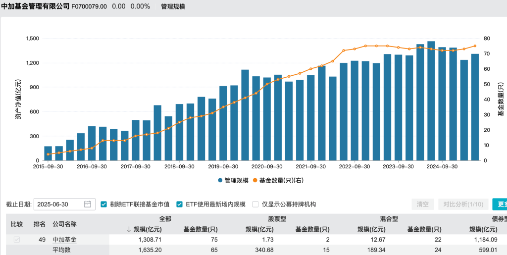The image size is (507, 255).
Task: Click the tallest blue bar in chart
Action: [431, 102]
